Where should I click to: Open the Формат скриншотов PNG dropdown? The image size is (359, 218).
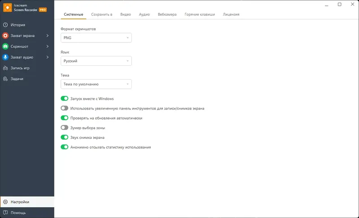96,38
